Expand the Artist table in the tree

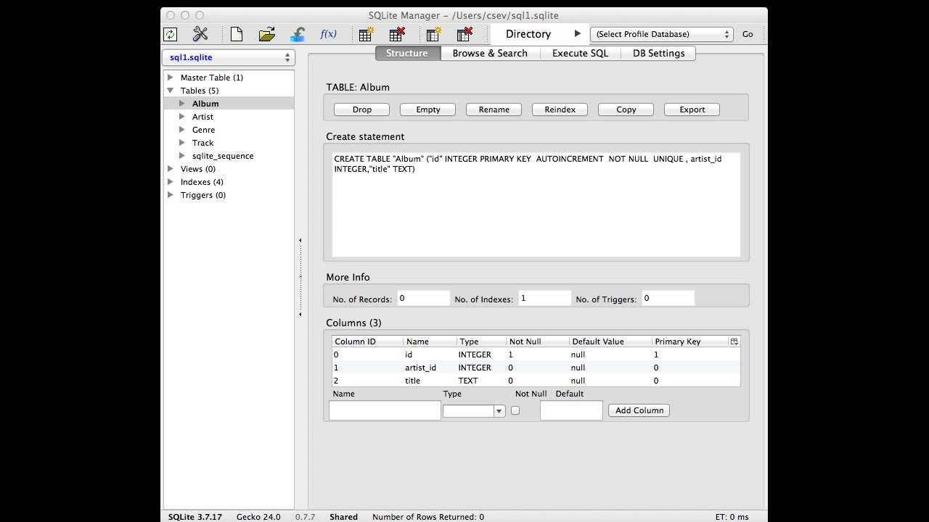[x=182, y=117]
